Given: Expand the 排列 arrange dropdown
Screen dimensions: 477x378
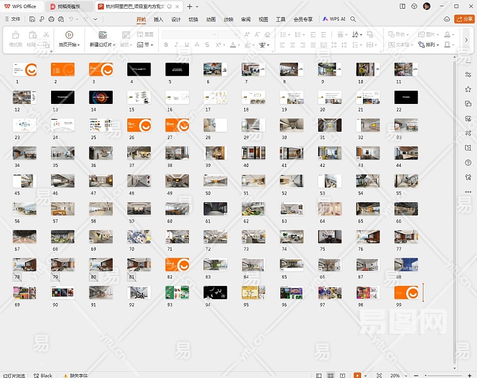Looking at the screenshot, I should point(433,45).
